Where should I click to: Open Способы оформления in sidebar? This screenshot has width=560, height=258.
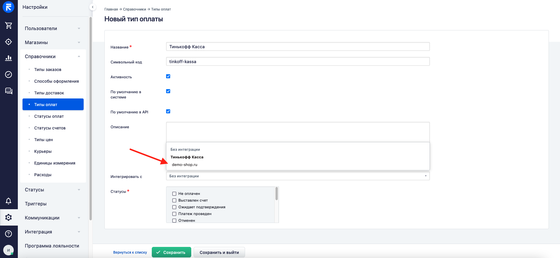pos(56,81)
